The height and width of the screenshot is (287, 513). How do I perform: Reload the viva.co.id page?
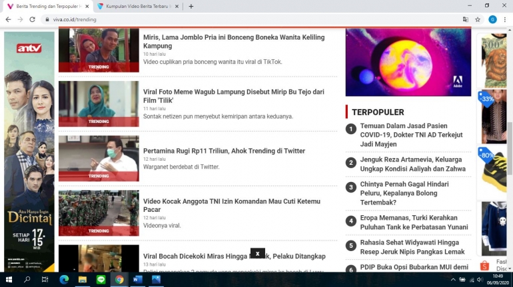coord(32,19)
